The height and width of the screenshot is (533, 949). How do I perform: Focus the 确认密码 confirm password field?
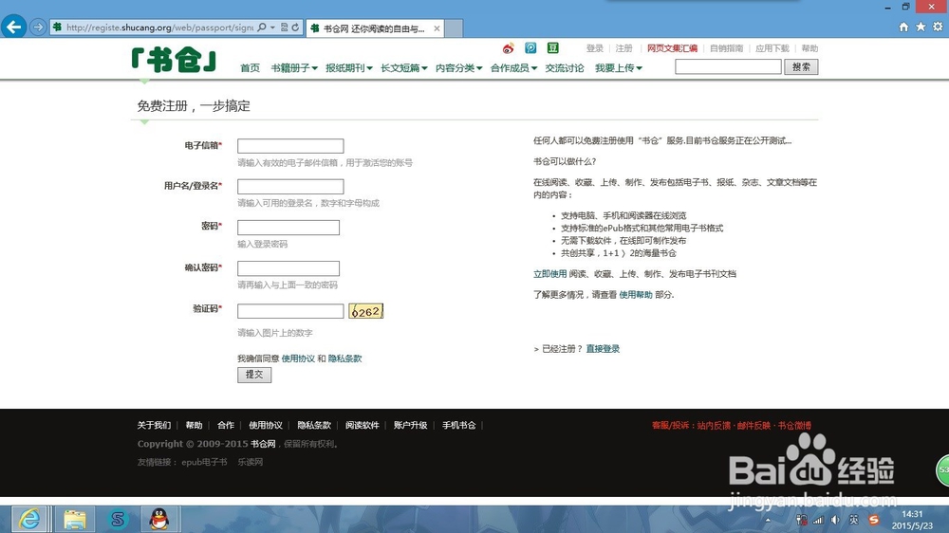288,268
